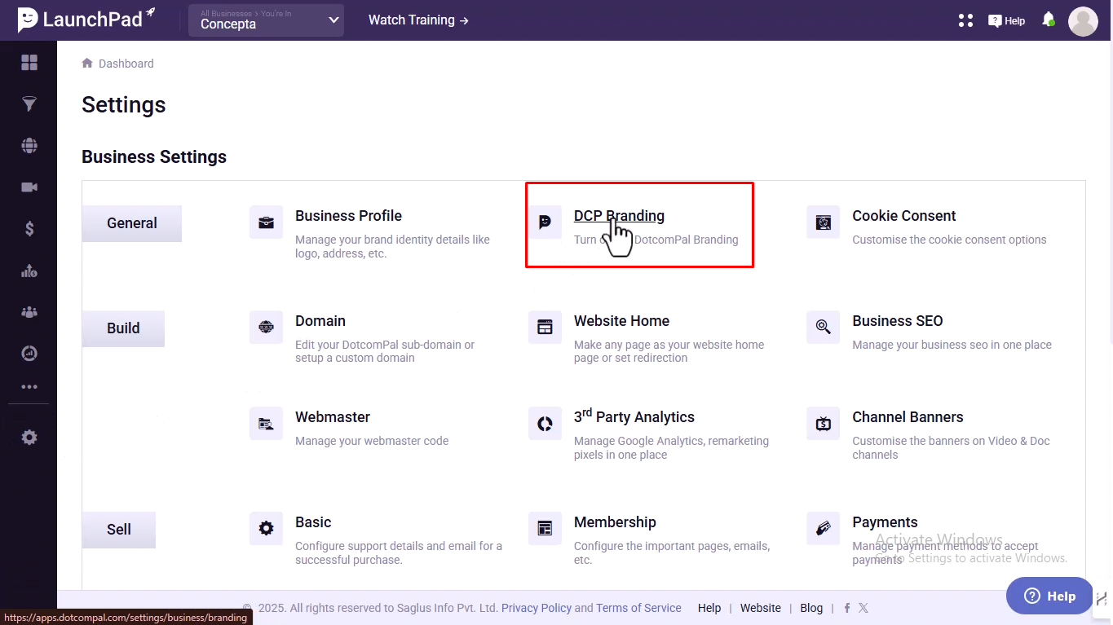Open the notifications bell
Viewport: 1113px width, 625px height.
(x=1049, y=20)
